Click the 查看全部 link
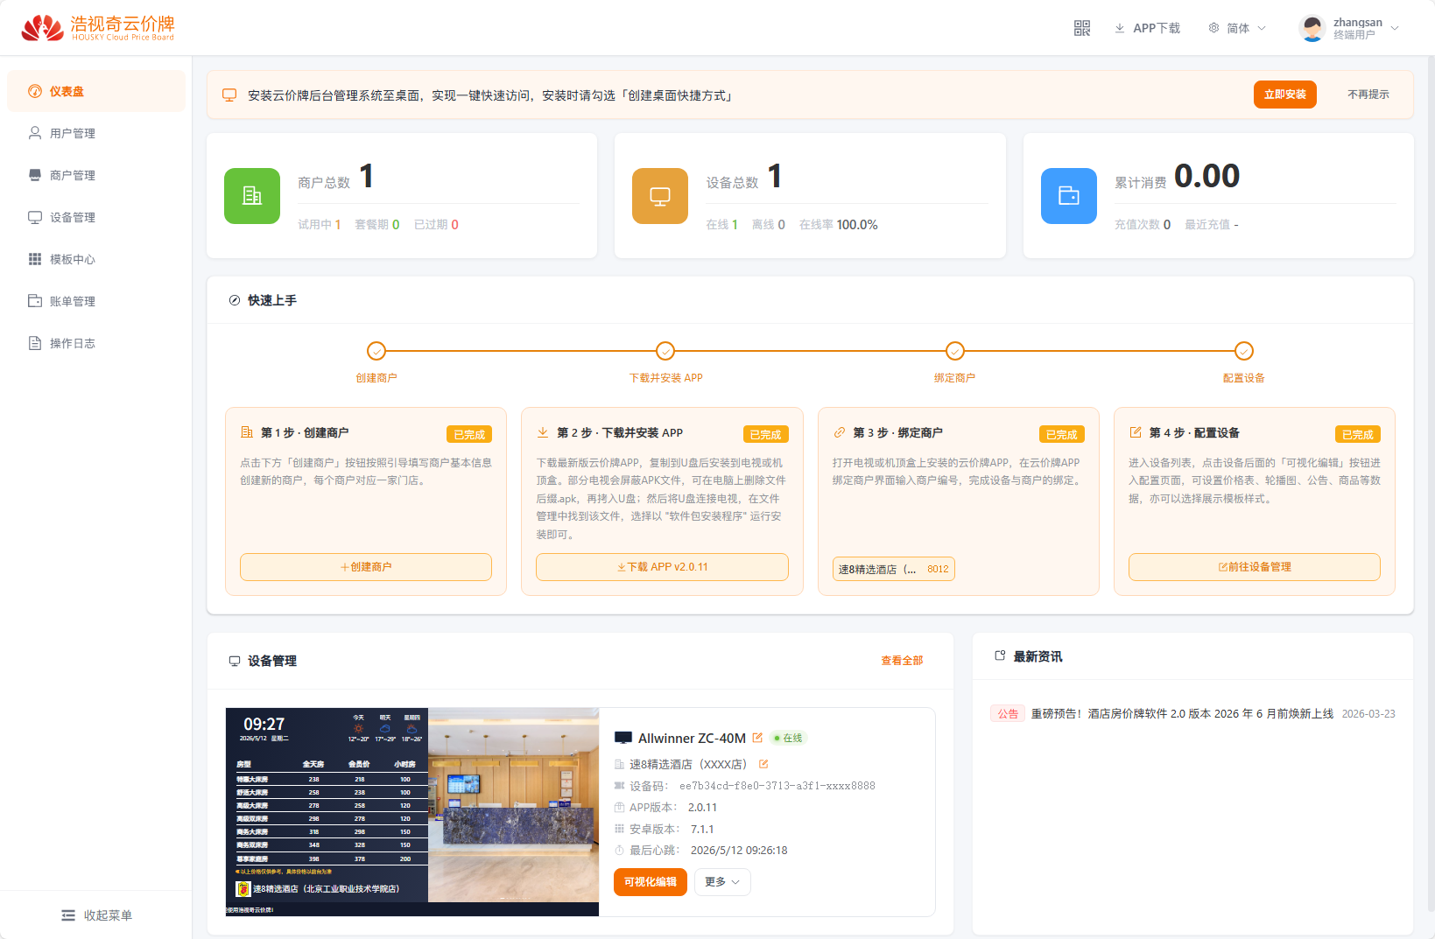Screen dimensions: 1435x939 (x=902, y=661)
